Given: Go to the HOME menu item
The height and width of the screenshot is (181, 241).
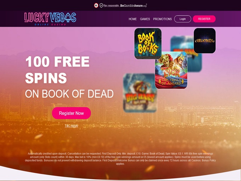Looking at the screenshot, I should pos(133,19).
